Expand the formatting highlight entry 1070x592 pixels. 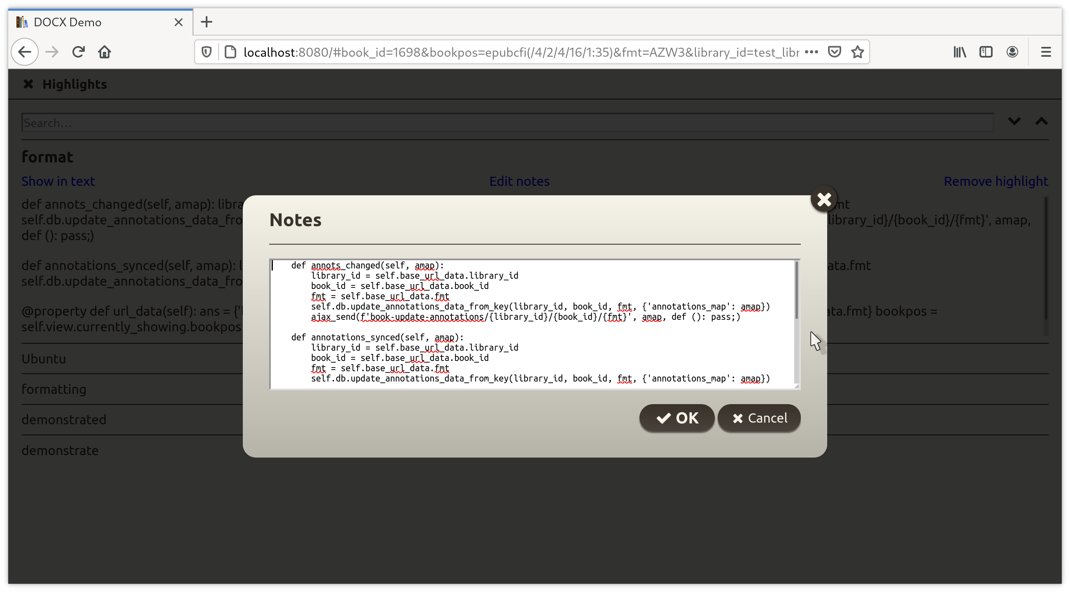[54, 389]
